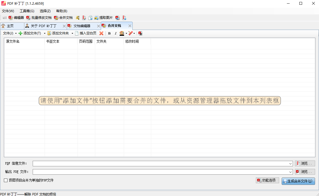The image size is (319, 196).
Task: Click the house icon on 主页 tab
Action: 3,26
